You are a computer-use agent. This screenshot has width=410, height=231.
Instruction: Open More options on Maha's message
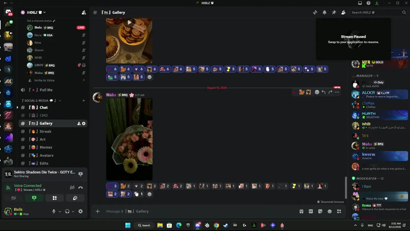coord(337,92)
